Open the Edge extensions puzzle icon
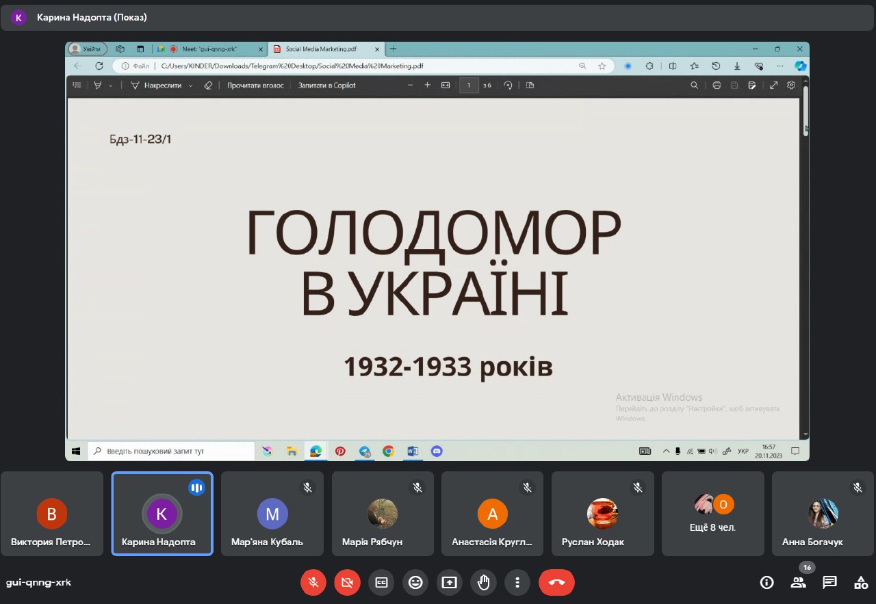 [x=649, y=66]
